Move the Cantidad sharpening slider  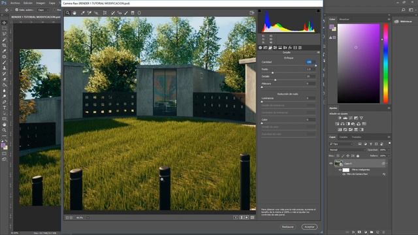pos(315,65)
